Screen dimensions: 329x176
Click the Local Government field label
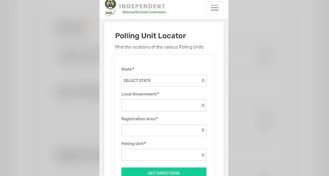coord(139,94)
